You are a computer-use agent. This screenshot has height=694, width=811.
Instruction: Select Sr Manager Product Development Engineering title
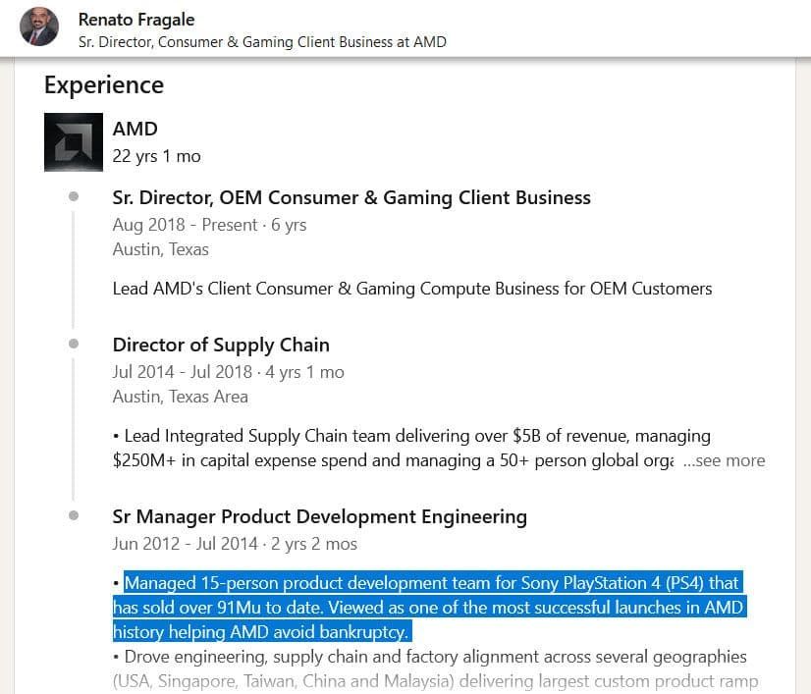319,516
